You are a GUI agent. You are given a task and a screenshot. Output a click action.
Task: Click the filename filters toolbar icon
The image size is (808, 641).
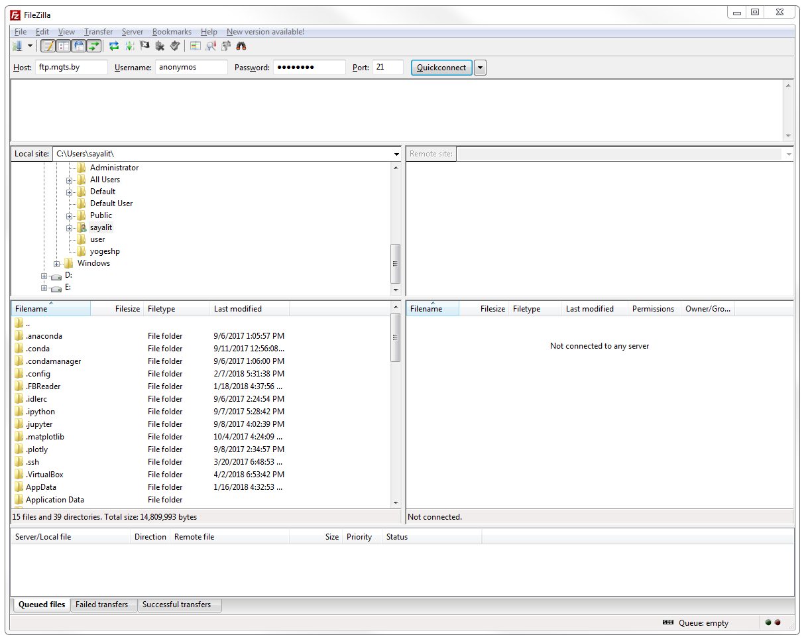coord(195,46)
